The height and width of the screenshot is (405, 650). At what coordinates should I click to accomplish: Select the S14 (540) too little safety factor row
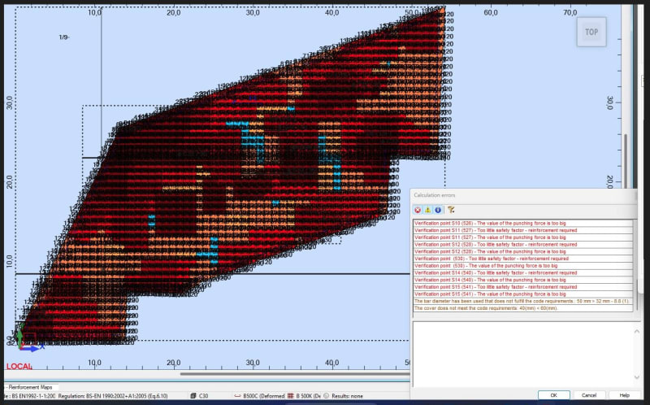tap(523, 272)
